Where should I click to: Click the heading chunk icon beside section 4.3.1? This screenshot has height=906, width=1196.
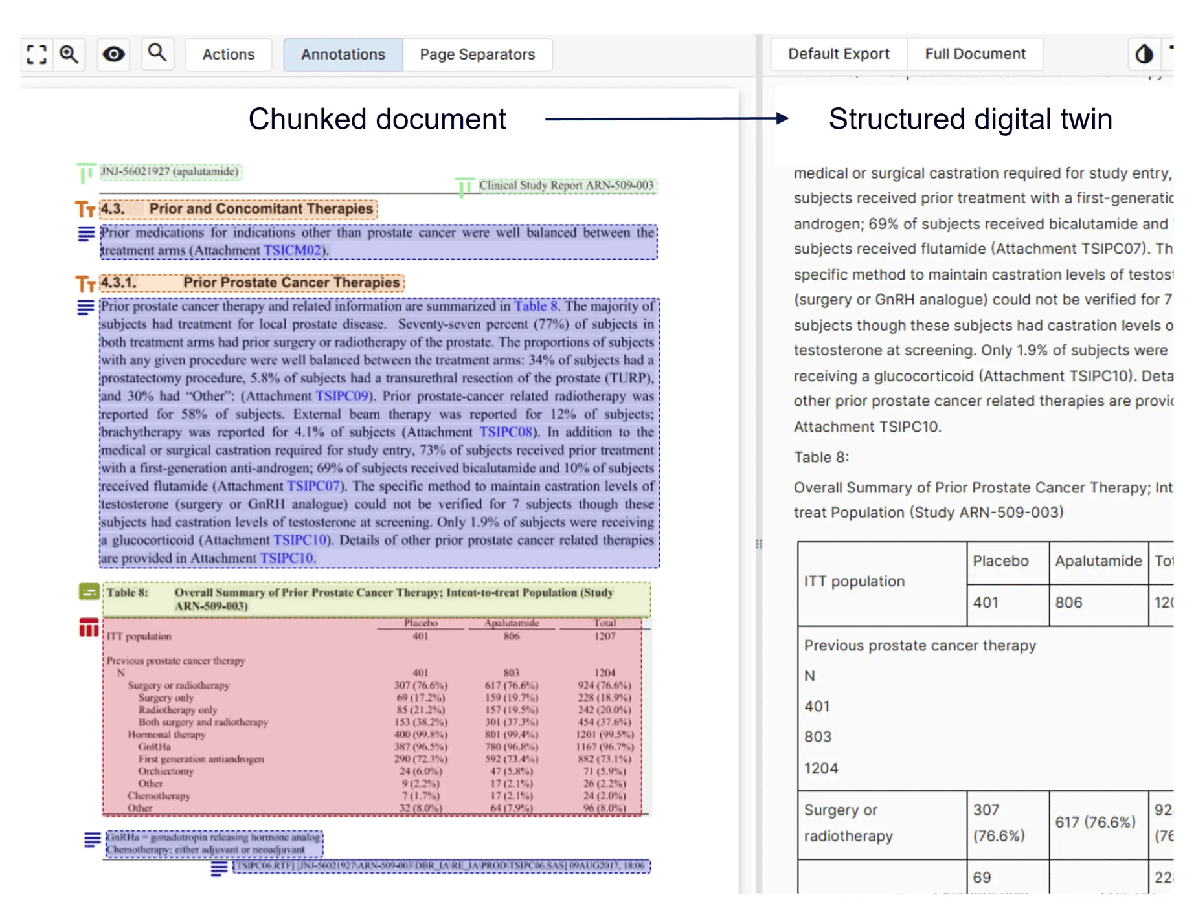pyautogui.click(x=84, y=283)
